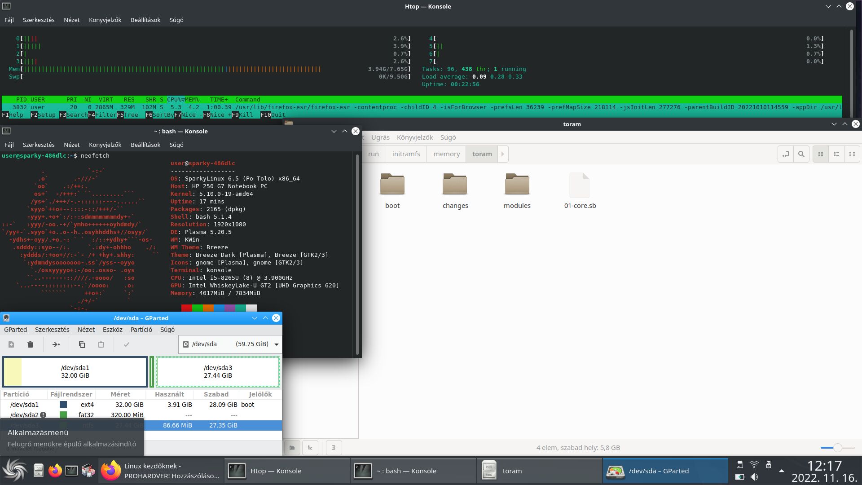Sort by the Méret column header
The height and width of the screenshot is (485, 862).
click(x=120, y=394)
